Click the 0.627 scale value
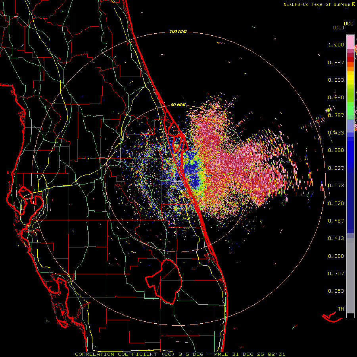The image size is (357, 357). 336,168
